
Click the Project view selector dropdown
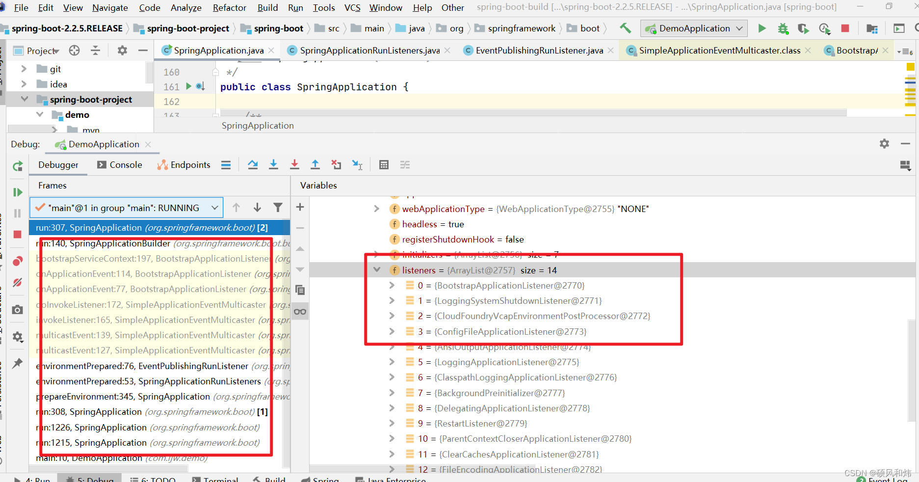(x=36, y=51)
